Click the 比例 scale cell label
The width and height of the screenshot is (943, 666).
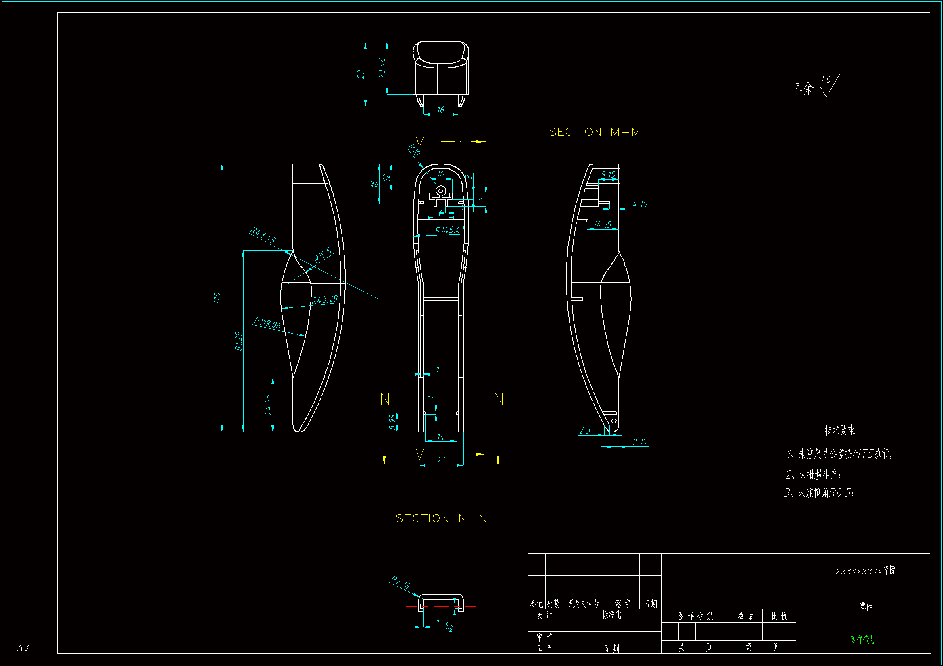pos(779,616)
